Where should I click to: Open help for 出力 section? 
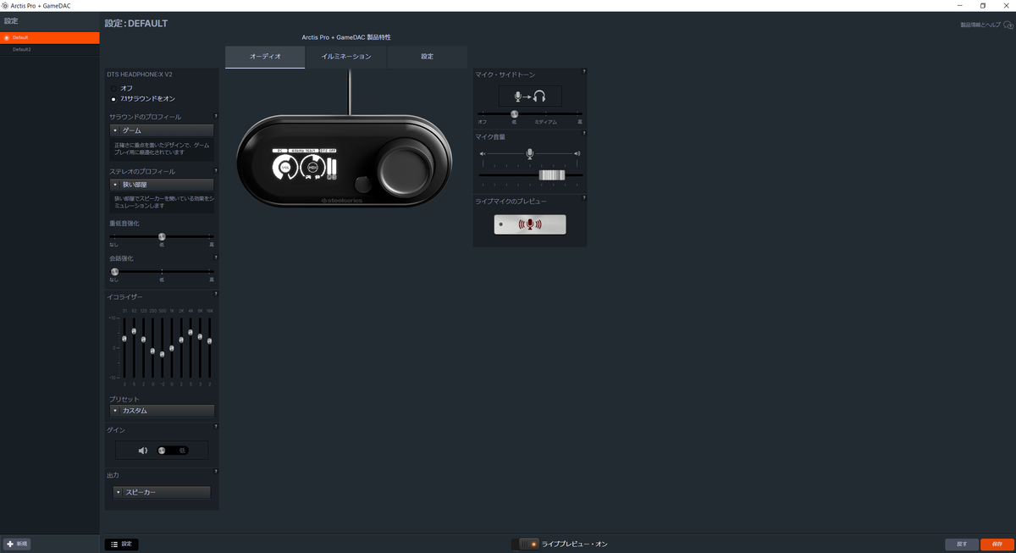216,473
